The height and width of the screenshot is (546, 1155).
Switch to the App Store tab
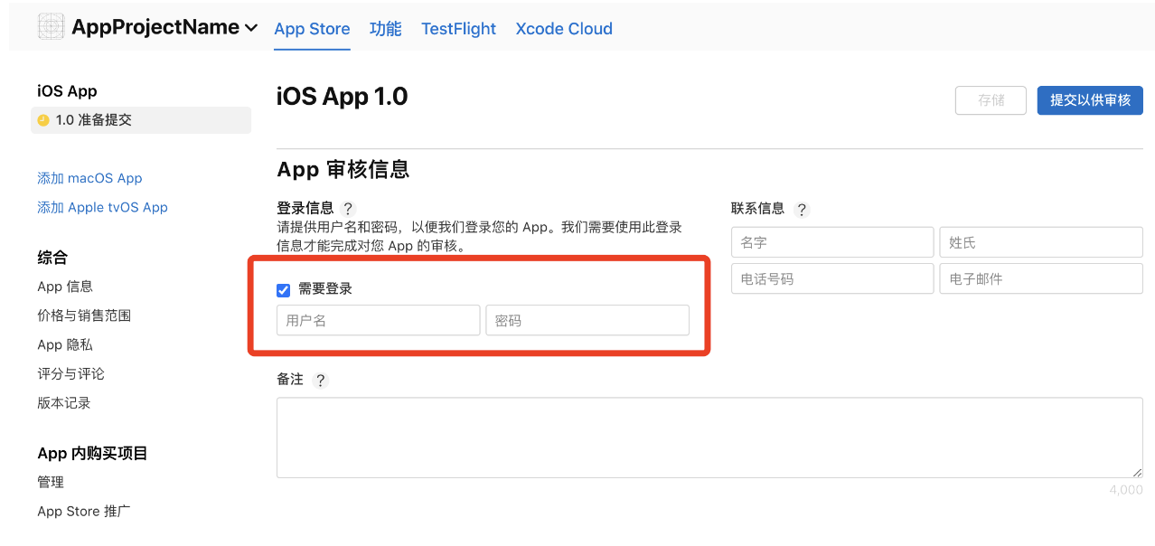[312, 29]
